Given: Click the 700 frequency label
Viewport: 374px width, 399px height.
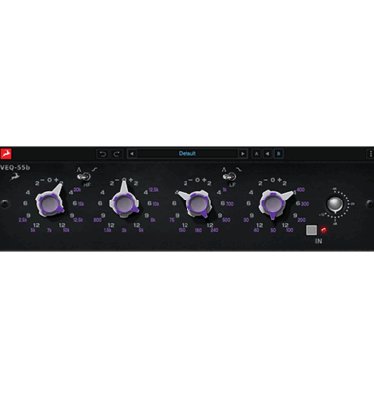Looking at the screenshot, I should tap(230, 204).
